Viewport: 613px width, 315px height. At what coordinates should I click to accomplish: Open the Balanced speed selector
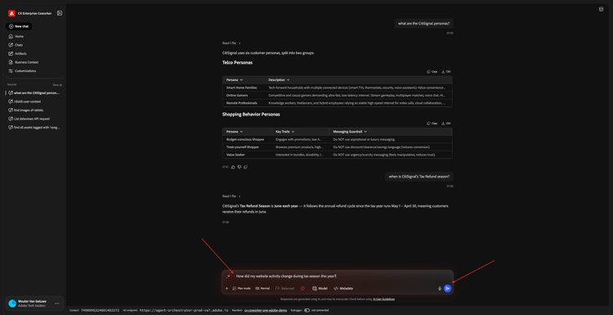(x=284, y=288)
